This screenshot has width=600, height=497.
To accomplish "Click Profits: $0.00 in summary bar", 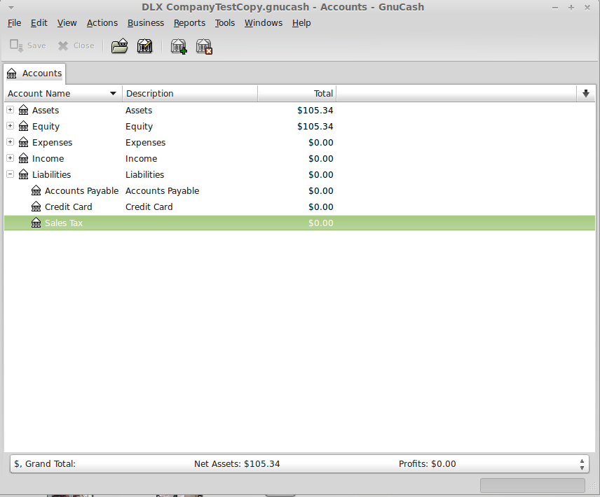I will 427,464.
